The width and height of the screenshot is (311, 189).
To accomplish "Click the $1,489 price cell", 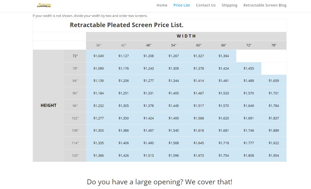I will coord(249,81).
